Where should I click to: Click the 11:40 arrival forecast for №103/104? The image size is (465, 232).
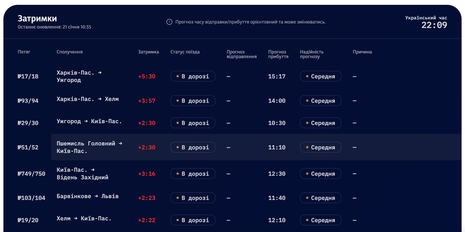coord(277,198)
